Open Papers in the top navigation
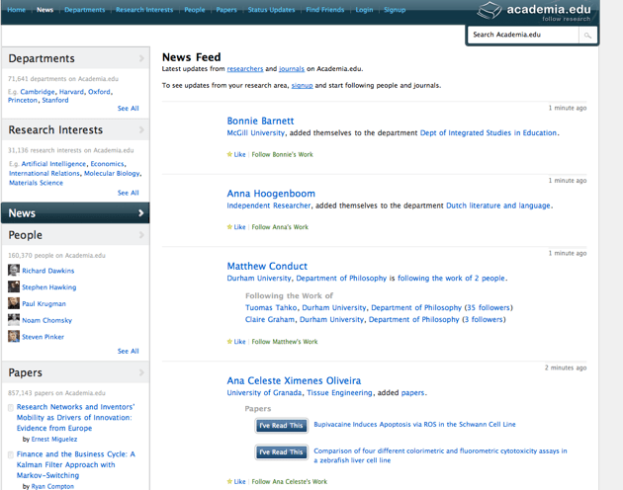 [226, 10]
